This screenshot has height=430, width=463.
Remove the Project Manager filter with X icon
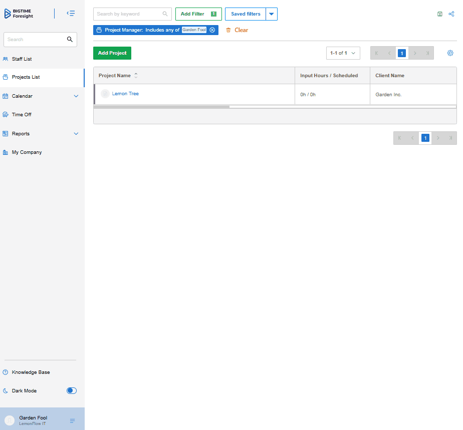(212, 30)
